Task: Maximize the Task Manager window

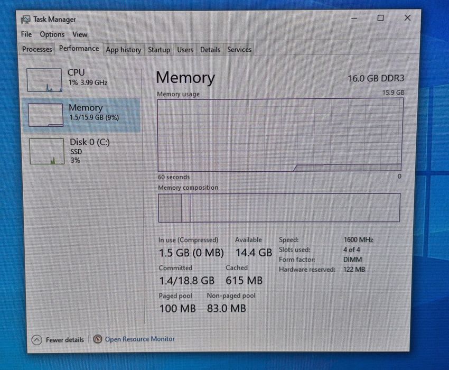Action: [380, 18]
